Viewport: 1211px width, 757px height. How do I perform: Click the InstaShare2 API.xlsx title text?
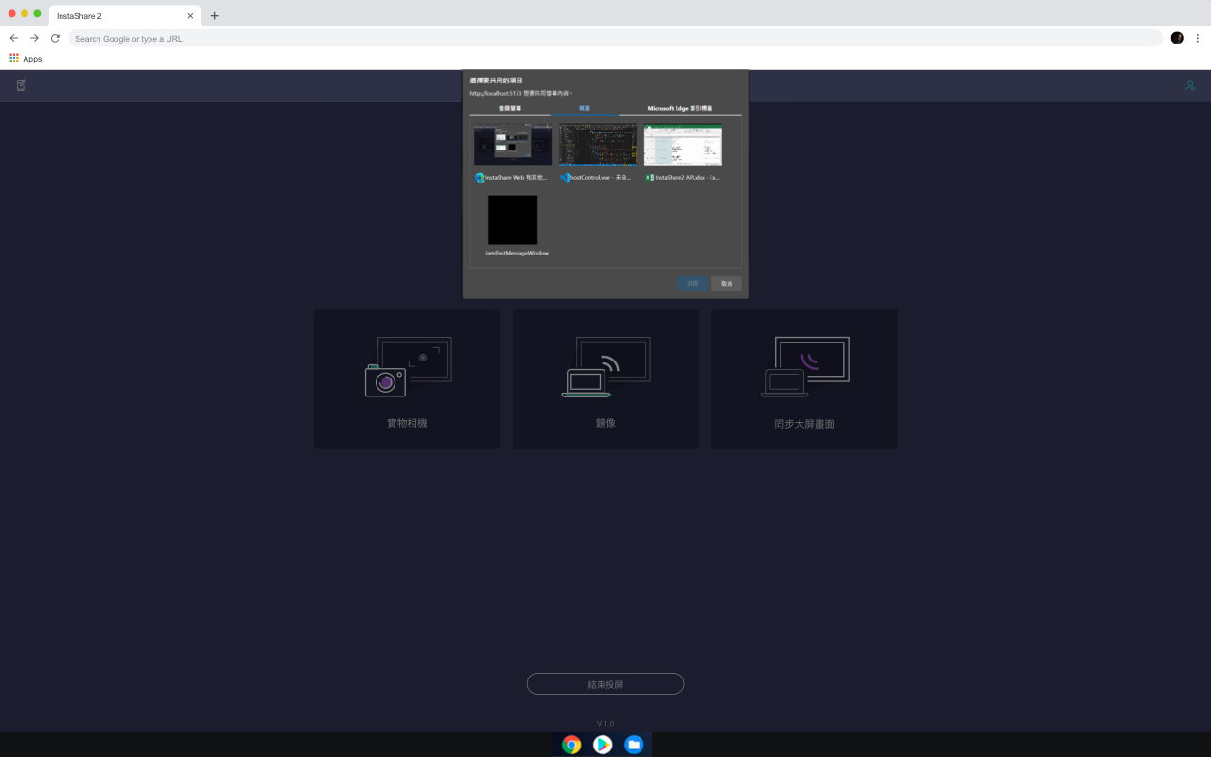(x=688, y=178)
